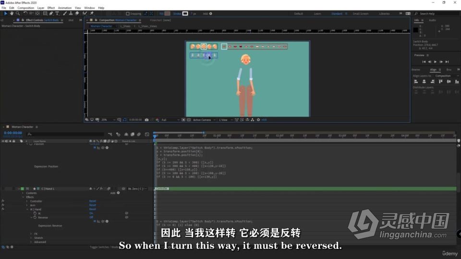Toggle the Position property stopwatch
The width and height of the screenshot is (461, 259).
tap(31, 144)
